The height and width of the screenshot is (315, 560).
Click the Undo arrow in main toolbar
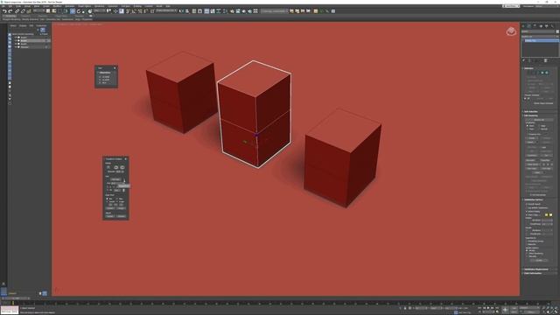coord(4,11)
